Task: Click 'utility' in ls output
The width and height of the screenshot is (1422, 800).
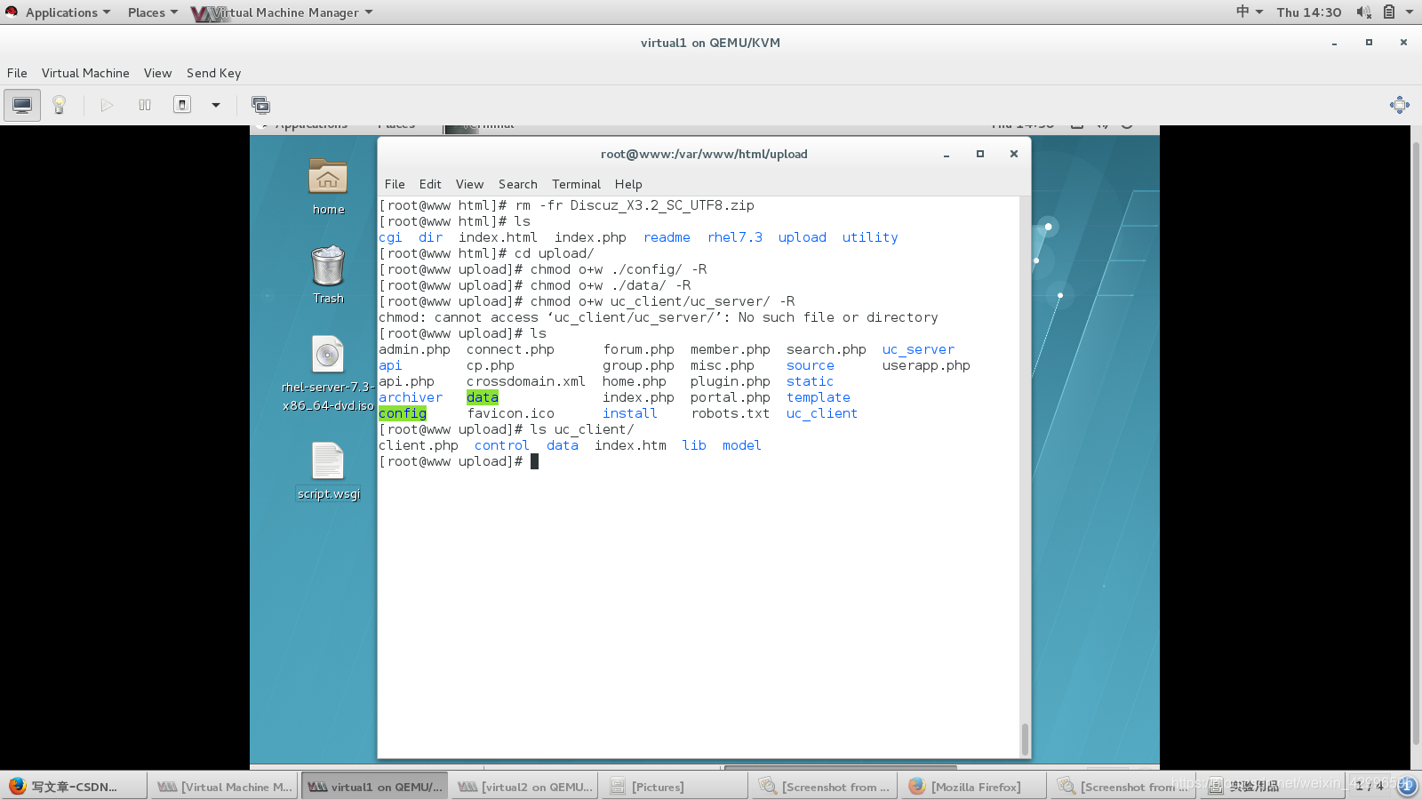Action: (870, 237)
